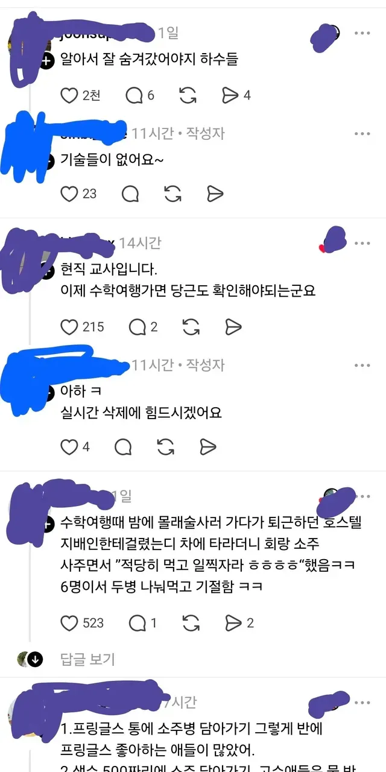This screenshot has width=386, height=772.
Task: Expand replies with 답글 보기
Action: click(87, 659)
